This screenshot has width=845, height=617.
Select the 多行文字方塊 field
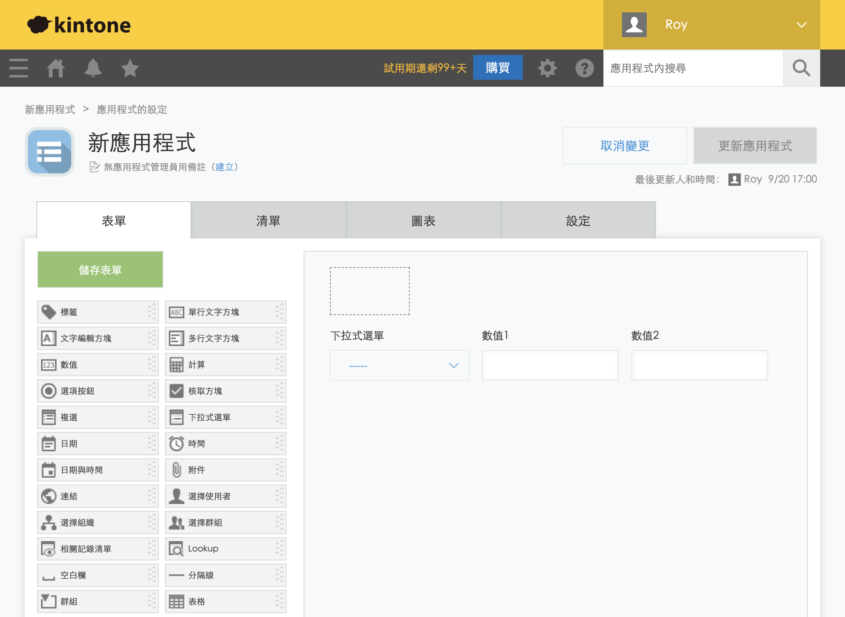tap(226, 338)
